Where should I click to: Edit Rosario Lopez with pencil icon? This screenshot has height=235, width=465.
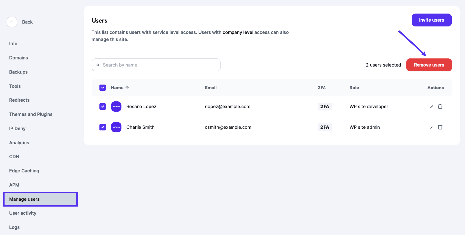tap(432, 107)
